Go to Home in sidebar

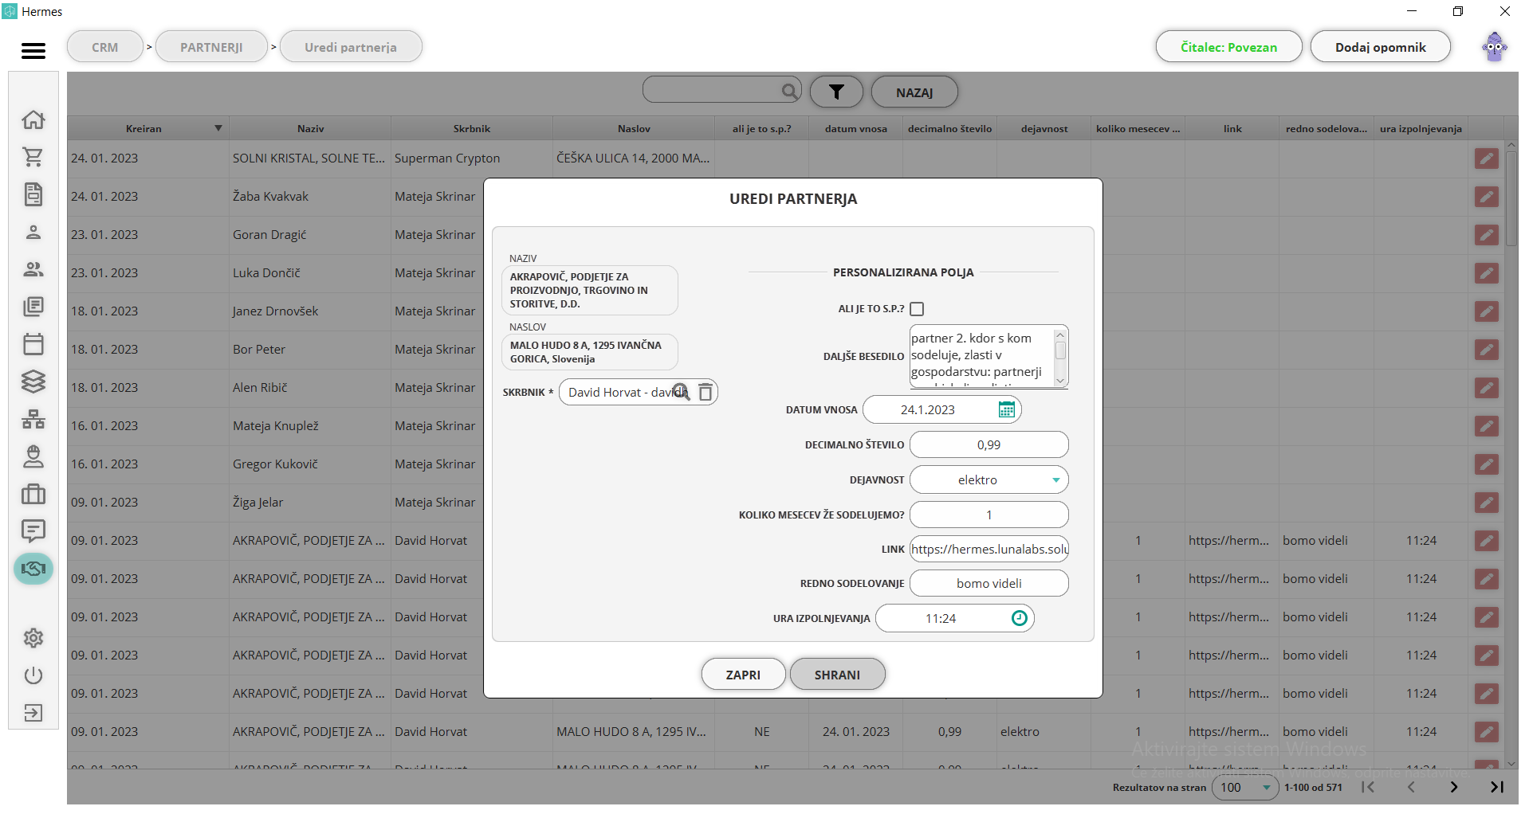pyautogui.click(x=33, y=119)
